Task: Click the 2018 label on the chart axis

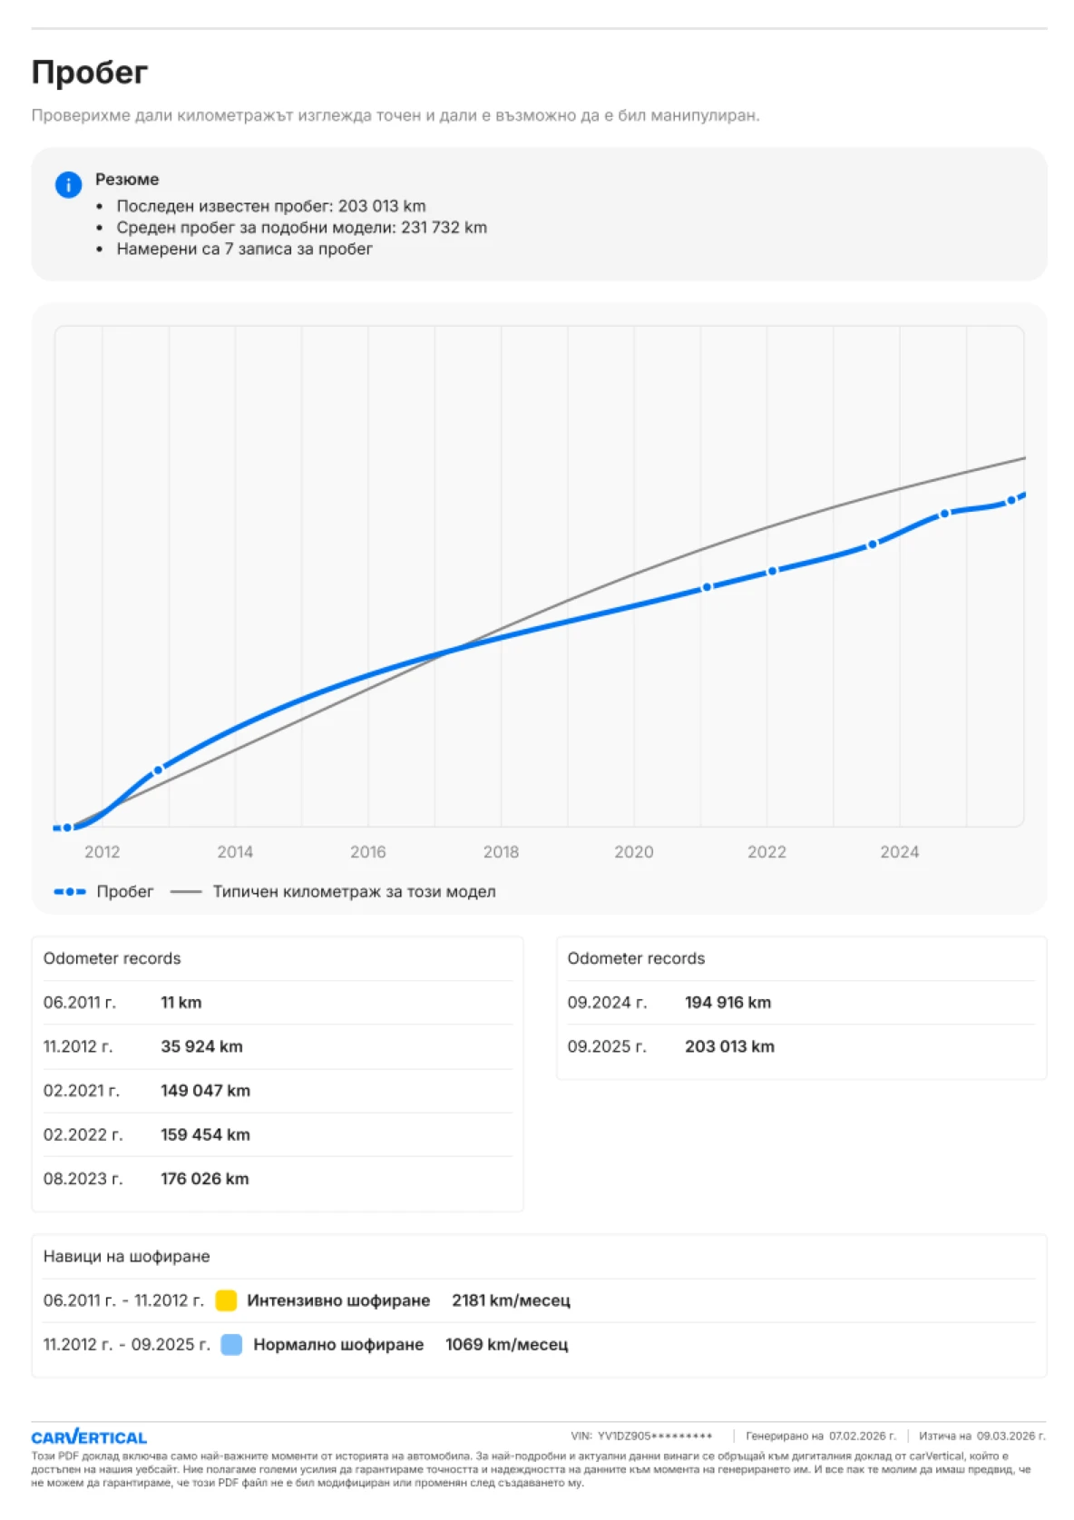Action: (x=501, y=852)
